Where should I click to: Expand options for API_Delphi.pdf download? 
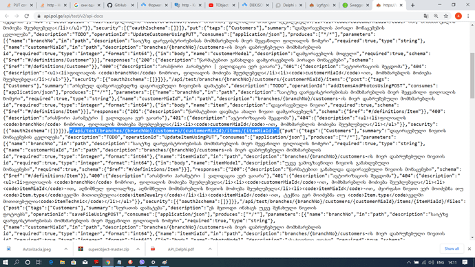pyautogui.click(x=210, y=249)
